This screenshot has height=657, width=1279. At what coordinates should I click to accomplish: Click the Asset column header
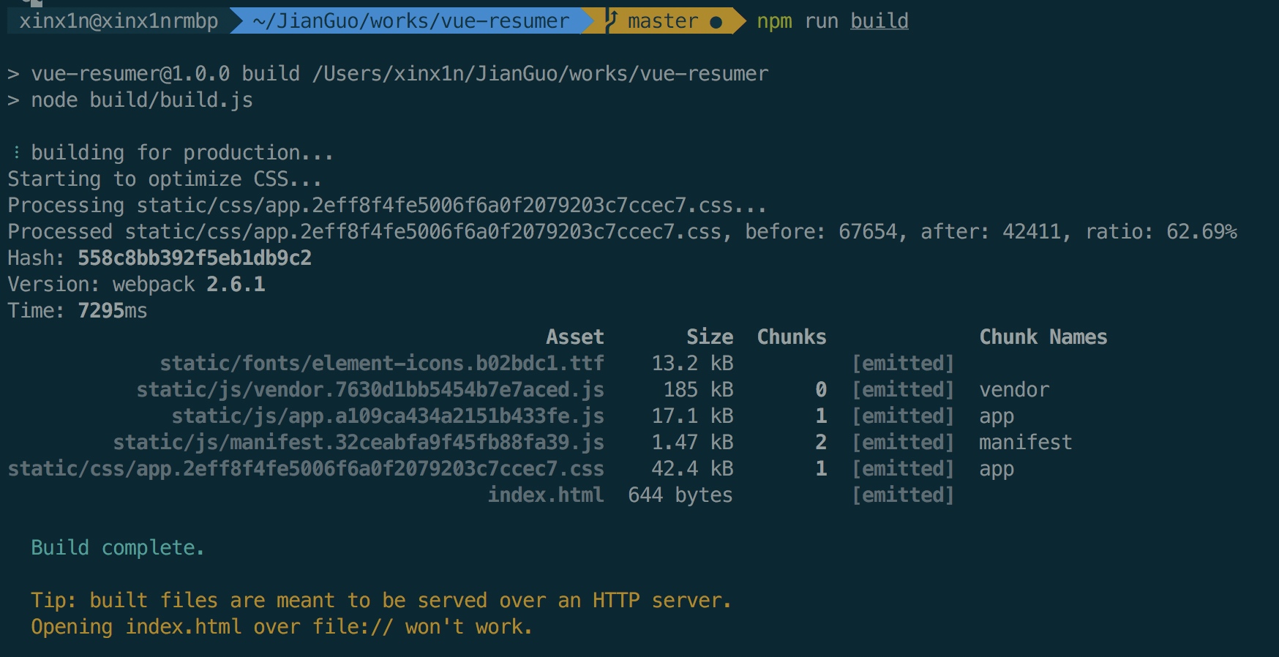(575, 337)
